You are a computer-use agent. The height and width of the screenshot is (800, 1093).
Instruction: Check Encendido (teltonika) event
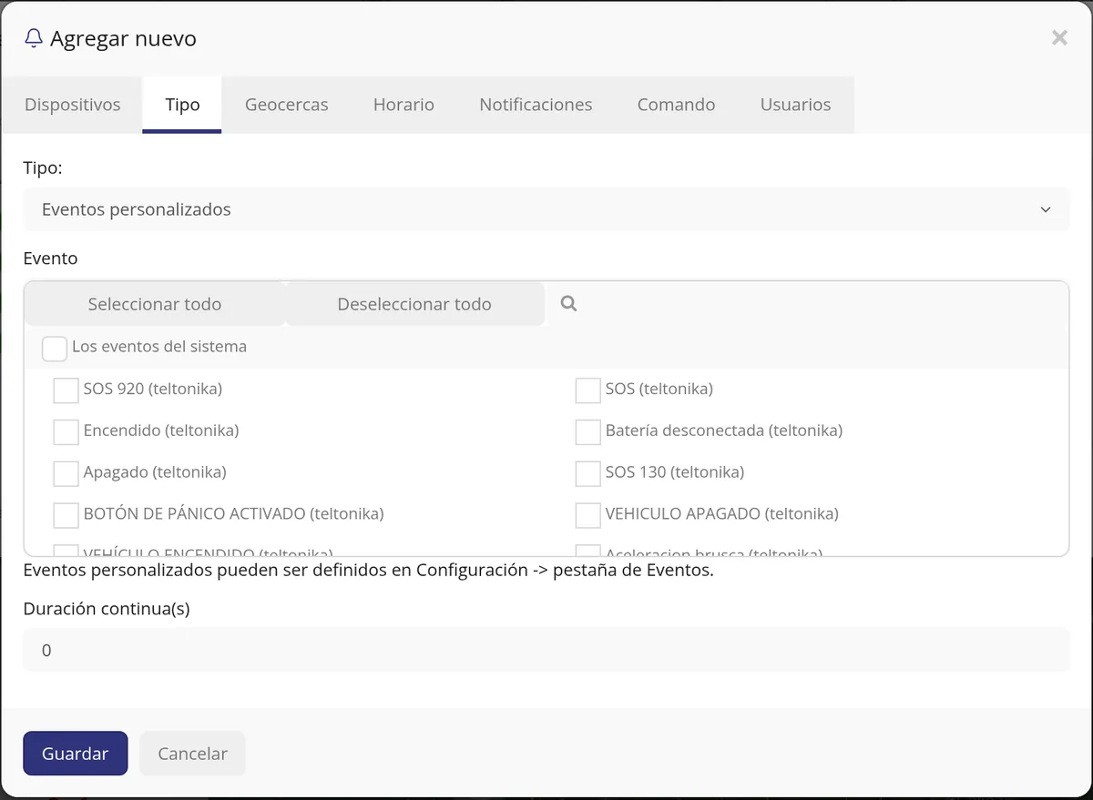pyautogui.click(x=66, y=432)
